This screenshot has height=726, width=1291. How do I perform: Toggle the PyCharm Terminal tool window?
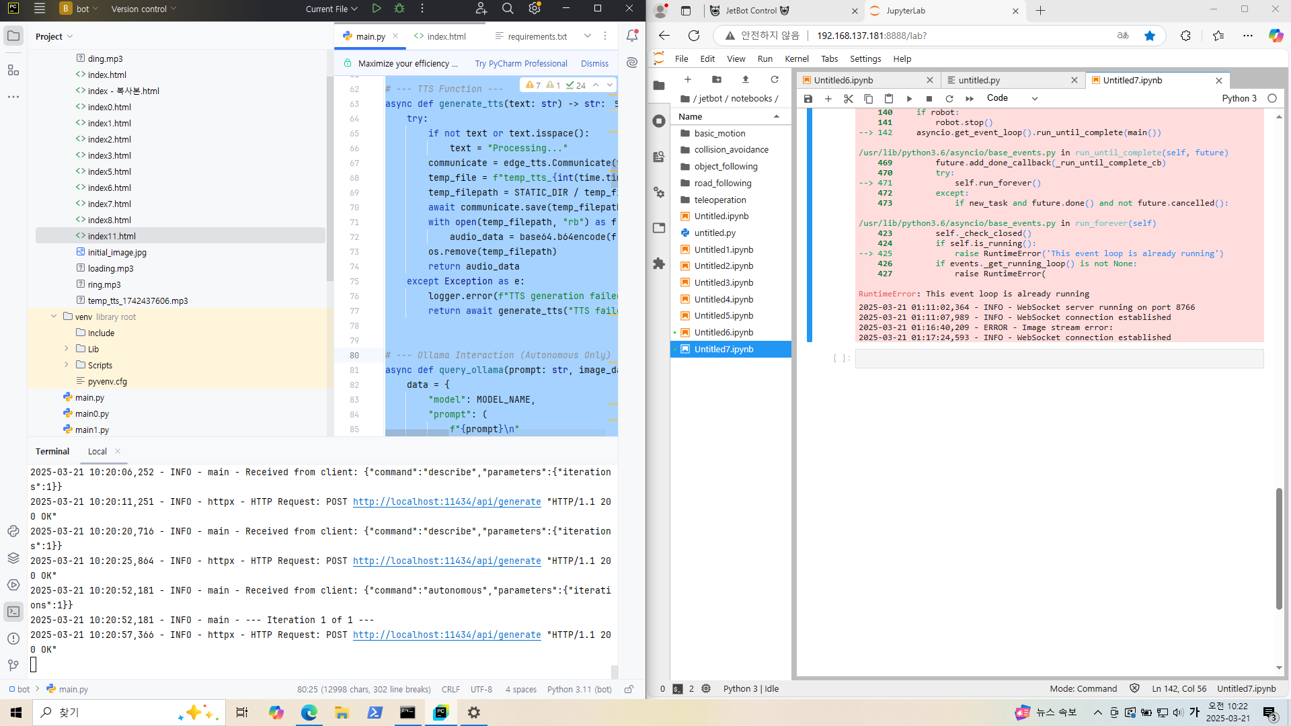13,612
